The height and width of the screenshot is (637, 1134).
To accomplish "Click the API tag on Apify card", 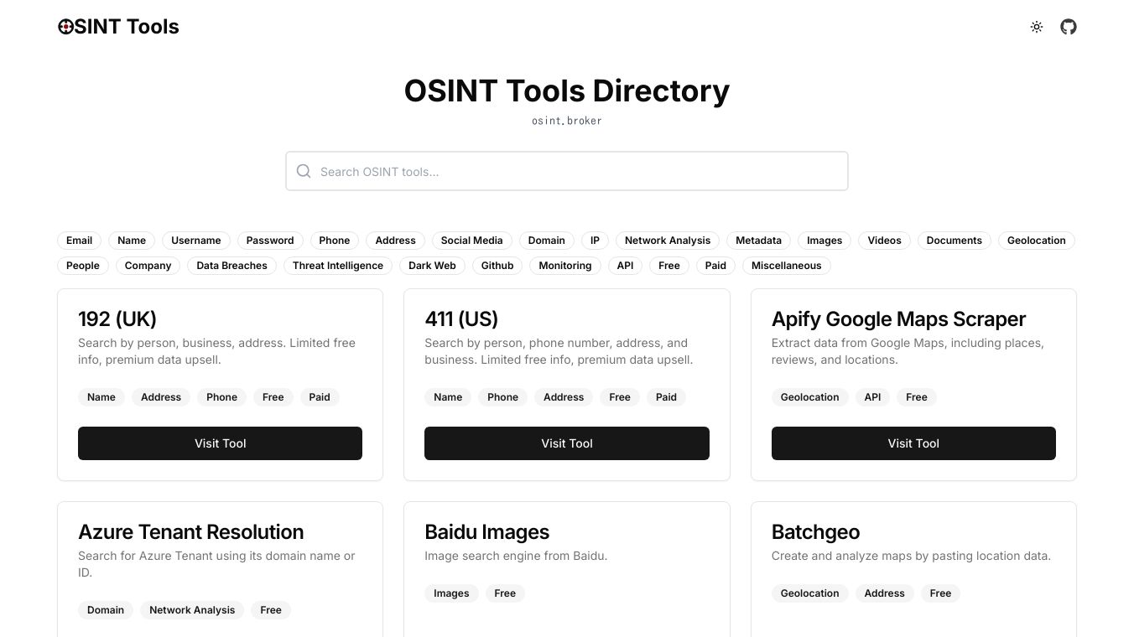I will (873, 397).
